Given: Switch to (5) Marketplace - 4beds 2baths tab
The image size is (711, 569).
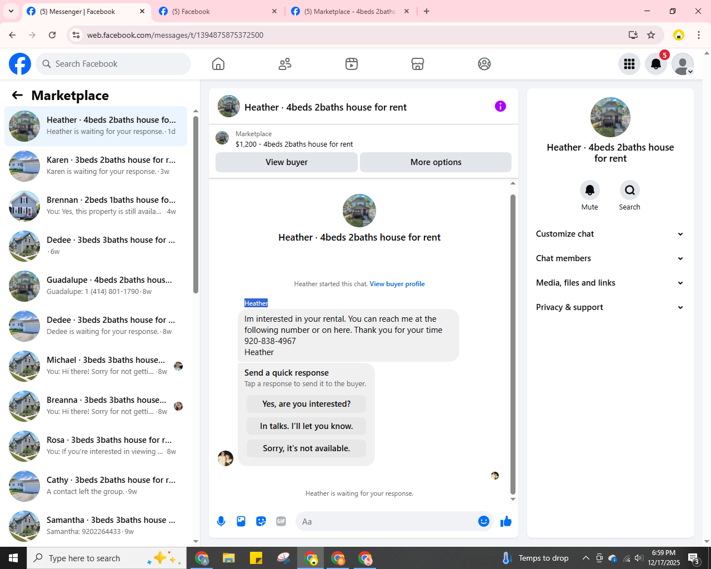Looking at the screenshot, I should pos(350,12).
